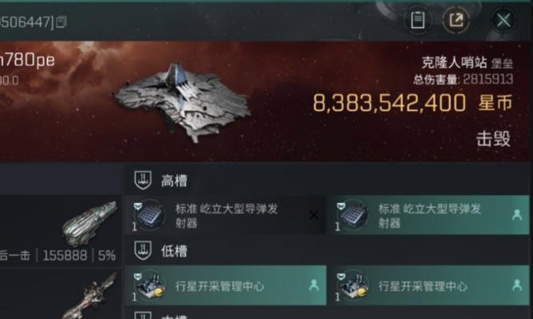Screen dimensions: 533x319
Task: Select right 行星开采管理中心 item row
Action: pyautogui.click(x=429, y=286)
